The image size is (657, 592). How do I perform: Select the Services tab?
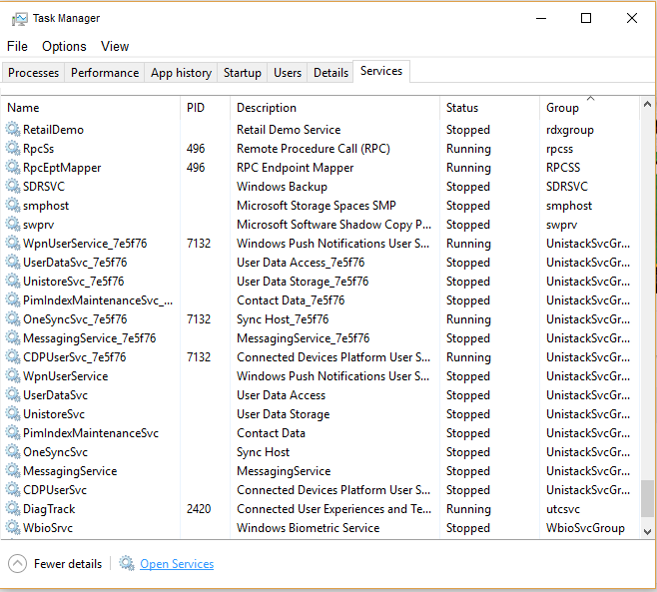pyautogui.click(x=381, y=71)
